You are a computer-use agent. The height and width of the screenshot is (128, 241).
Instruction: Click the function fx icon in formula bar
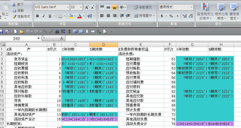coord(62,38)
